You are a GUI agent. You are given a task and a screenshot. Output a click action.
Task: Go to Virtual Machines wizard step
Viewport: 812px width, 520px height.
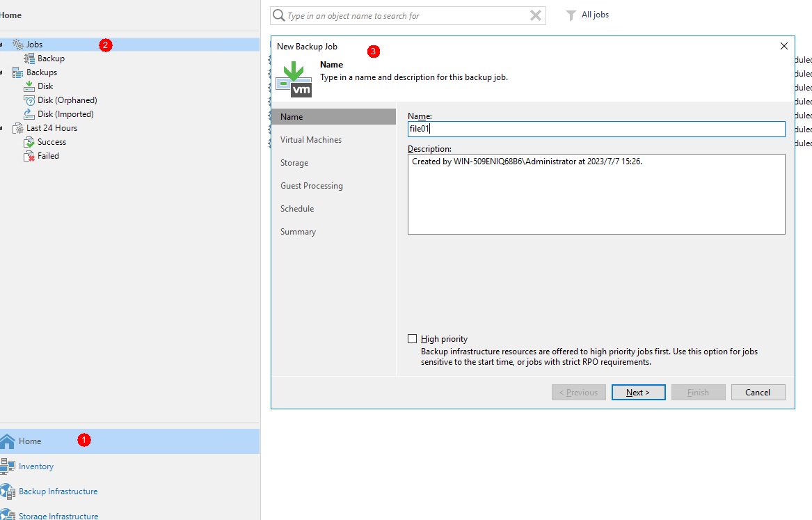[310, 140]
